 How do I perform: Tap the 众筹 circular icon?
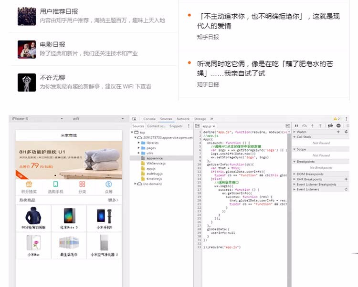coord(108,184)
